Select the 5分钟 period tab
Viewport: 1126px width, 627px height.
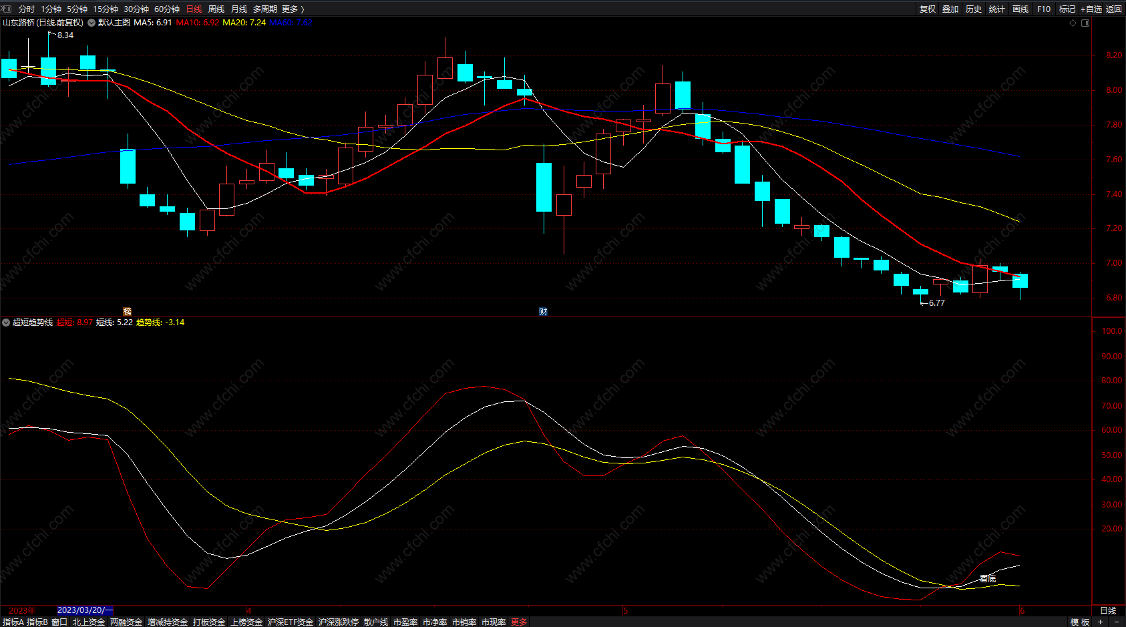(x=77, y=9)
